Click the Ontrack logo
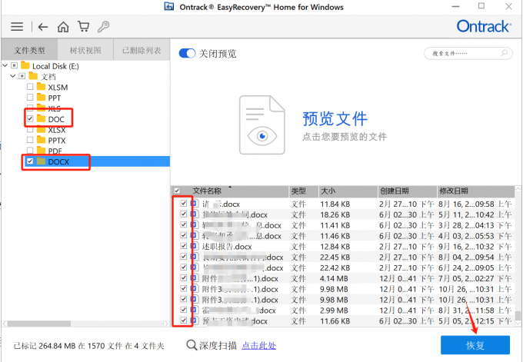Viewport: 523px width, 362px height. click(484, 26)
